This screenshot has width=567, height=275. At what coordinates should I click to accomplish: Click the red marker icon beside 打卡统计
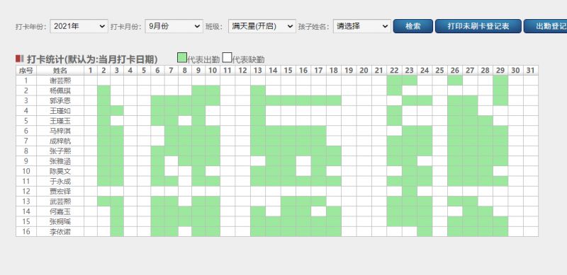point(20,59)
